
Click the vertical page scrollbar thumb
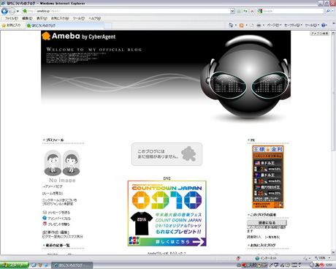click(x=333, y=93)
